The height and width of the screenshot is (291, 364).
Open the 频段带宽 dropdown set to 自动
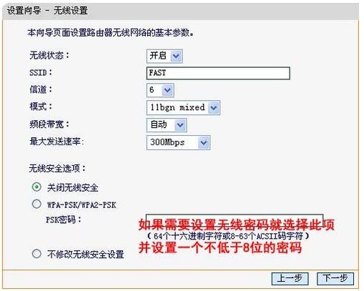167,125
